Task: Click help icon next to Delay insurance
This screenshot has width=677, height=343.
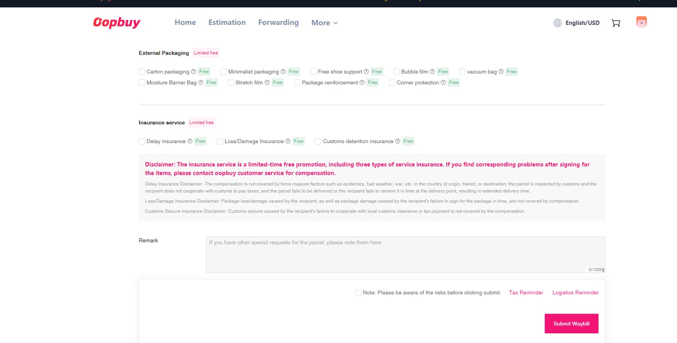Action: (190, 141)
